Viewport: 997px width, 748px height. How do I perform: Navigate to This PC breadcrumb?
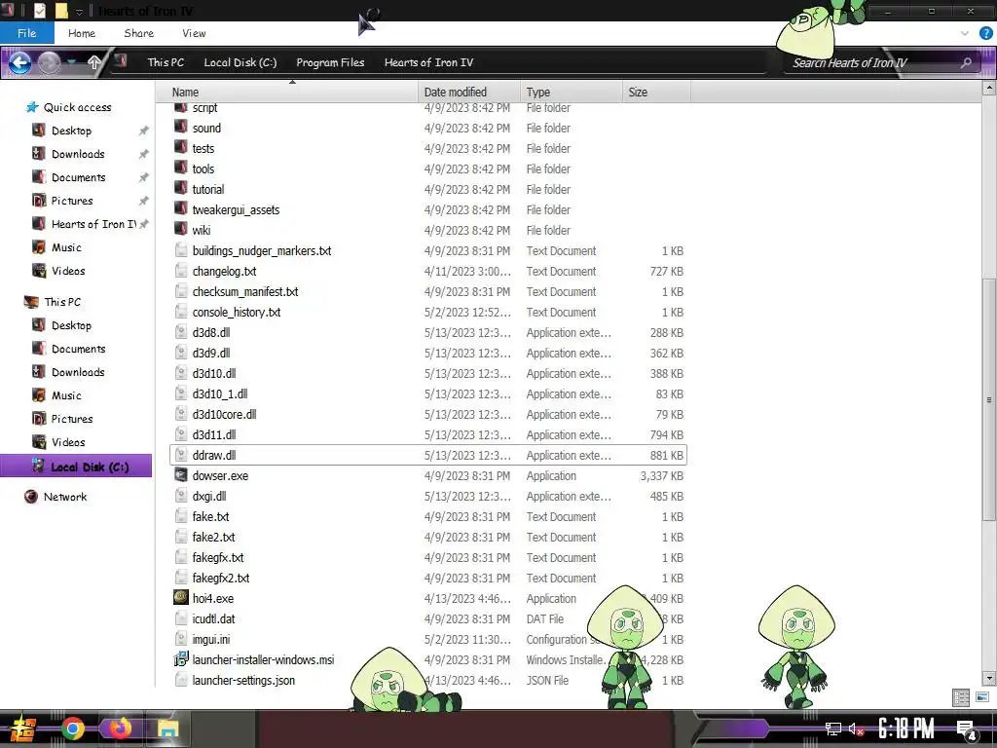pos(166,62)
